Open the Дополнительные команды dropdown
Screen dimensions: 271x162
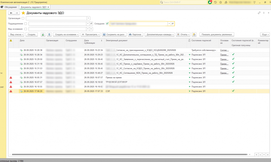click(159, 34)
